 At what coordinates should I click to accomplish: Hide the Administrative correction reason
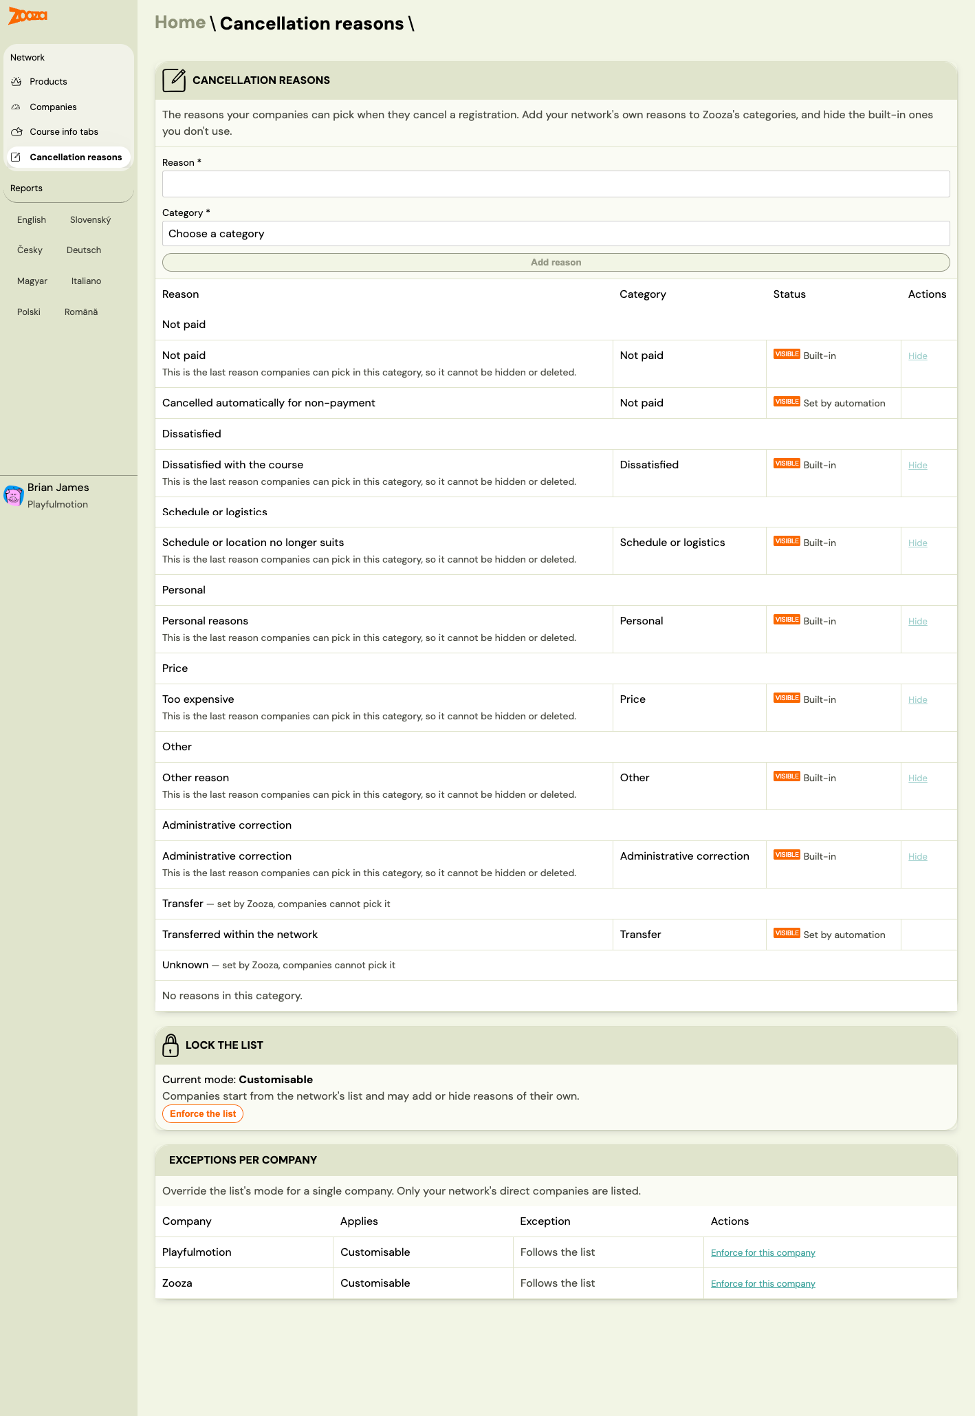917,856
